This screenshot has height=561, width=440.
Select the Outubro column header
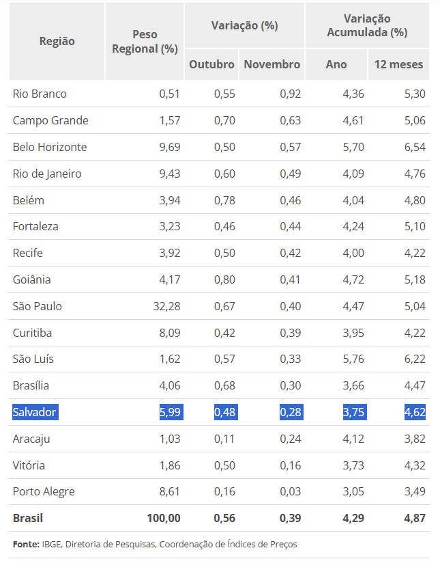click(x=211, y=64)
